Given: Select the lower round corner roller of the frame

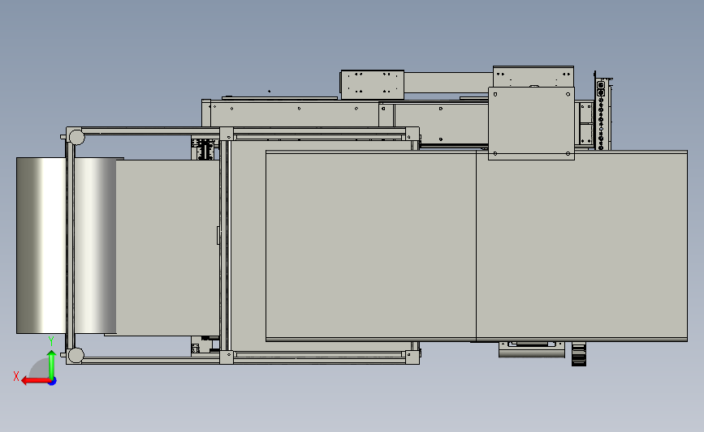Looking at the screenshot, I should click(76, 355).
